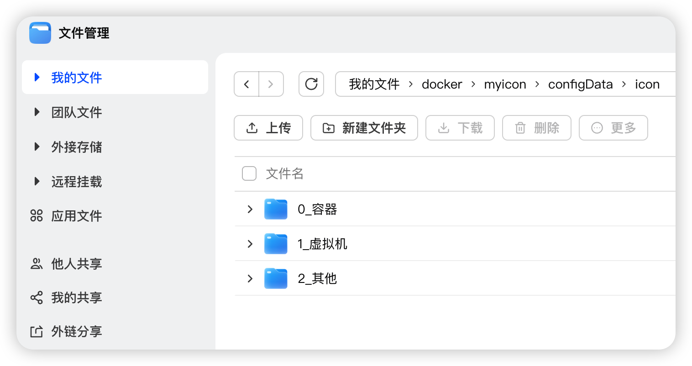Expand the 1_虚拟机 folder row chevron
This screenshot has width=692, height=366.
[250, 244]
